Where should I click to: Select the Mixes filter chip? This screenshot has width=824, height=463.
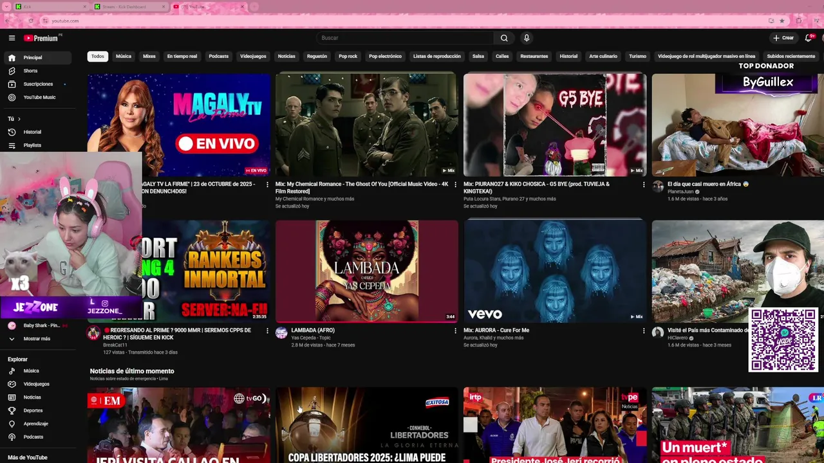point(149,57)
